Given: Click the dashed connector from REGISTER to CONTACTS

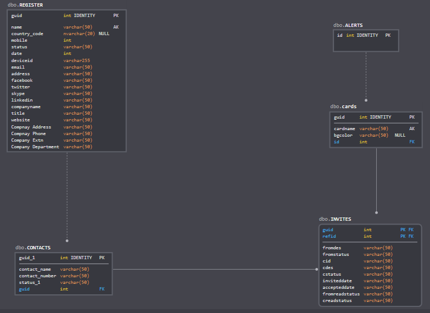Looking at the screenshot, I should click(x=67, y=195).
